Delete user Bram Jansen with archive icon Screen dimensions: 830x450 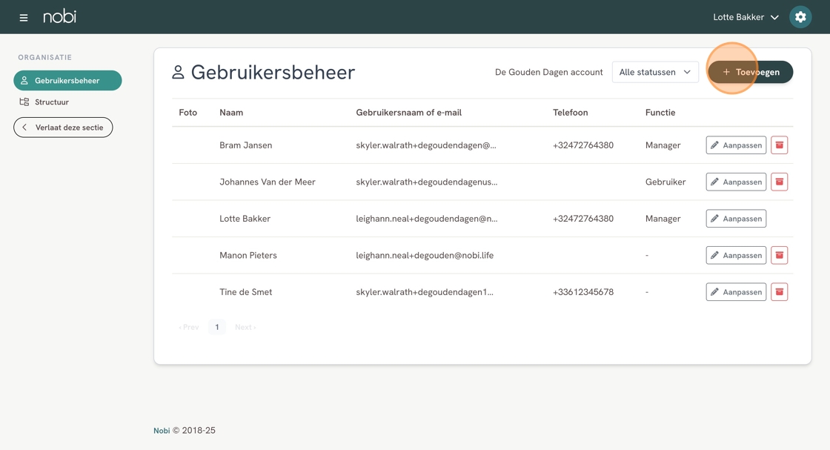click(779, 145)
